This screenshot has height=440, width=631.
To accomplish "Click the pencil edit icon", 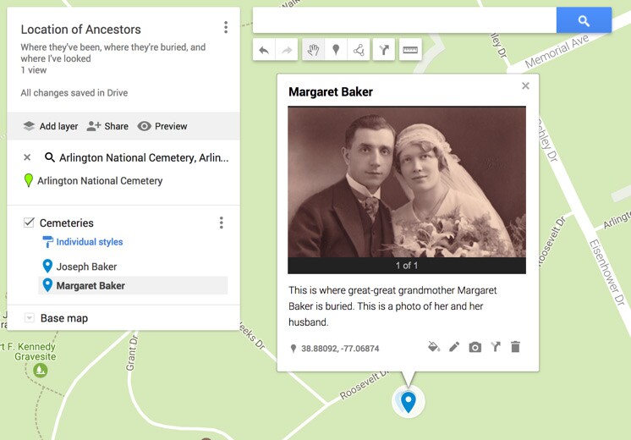I will click(454, 347).
